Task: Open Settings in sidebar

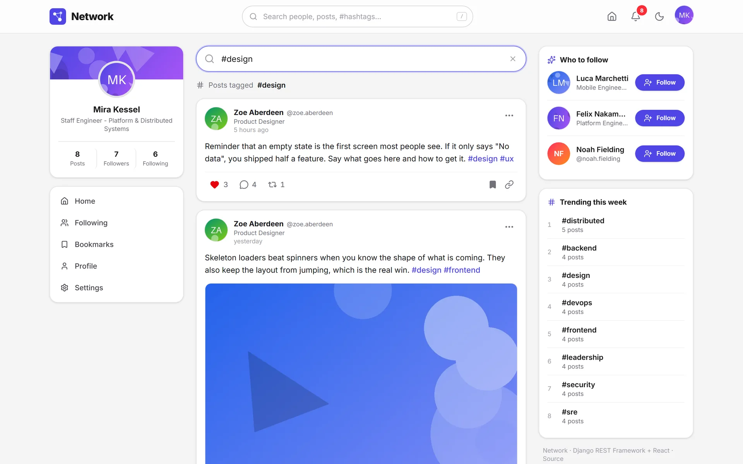Action: (116, 288)
